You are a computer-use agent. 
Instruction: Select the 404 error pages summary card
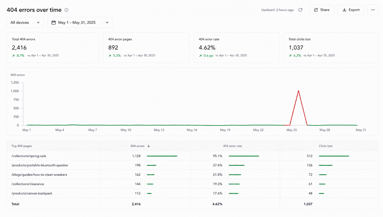146,47
